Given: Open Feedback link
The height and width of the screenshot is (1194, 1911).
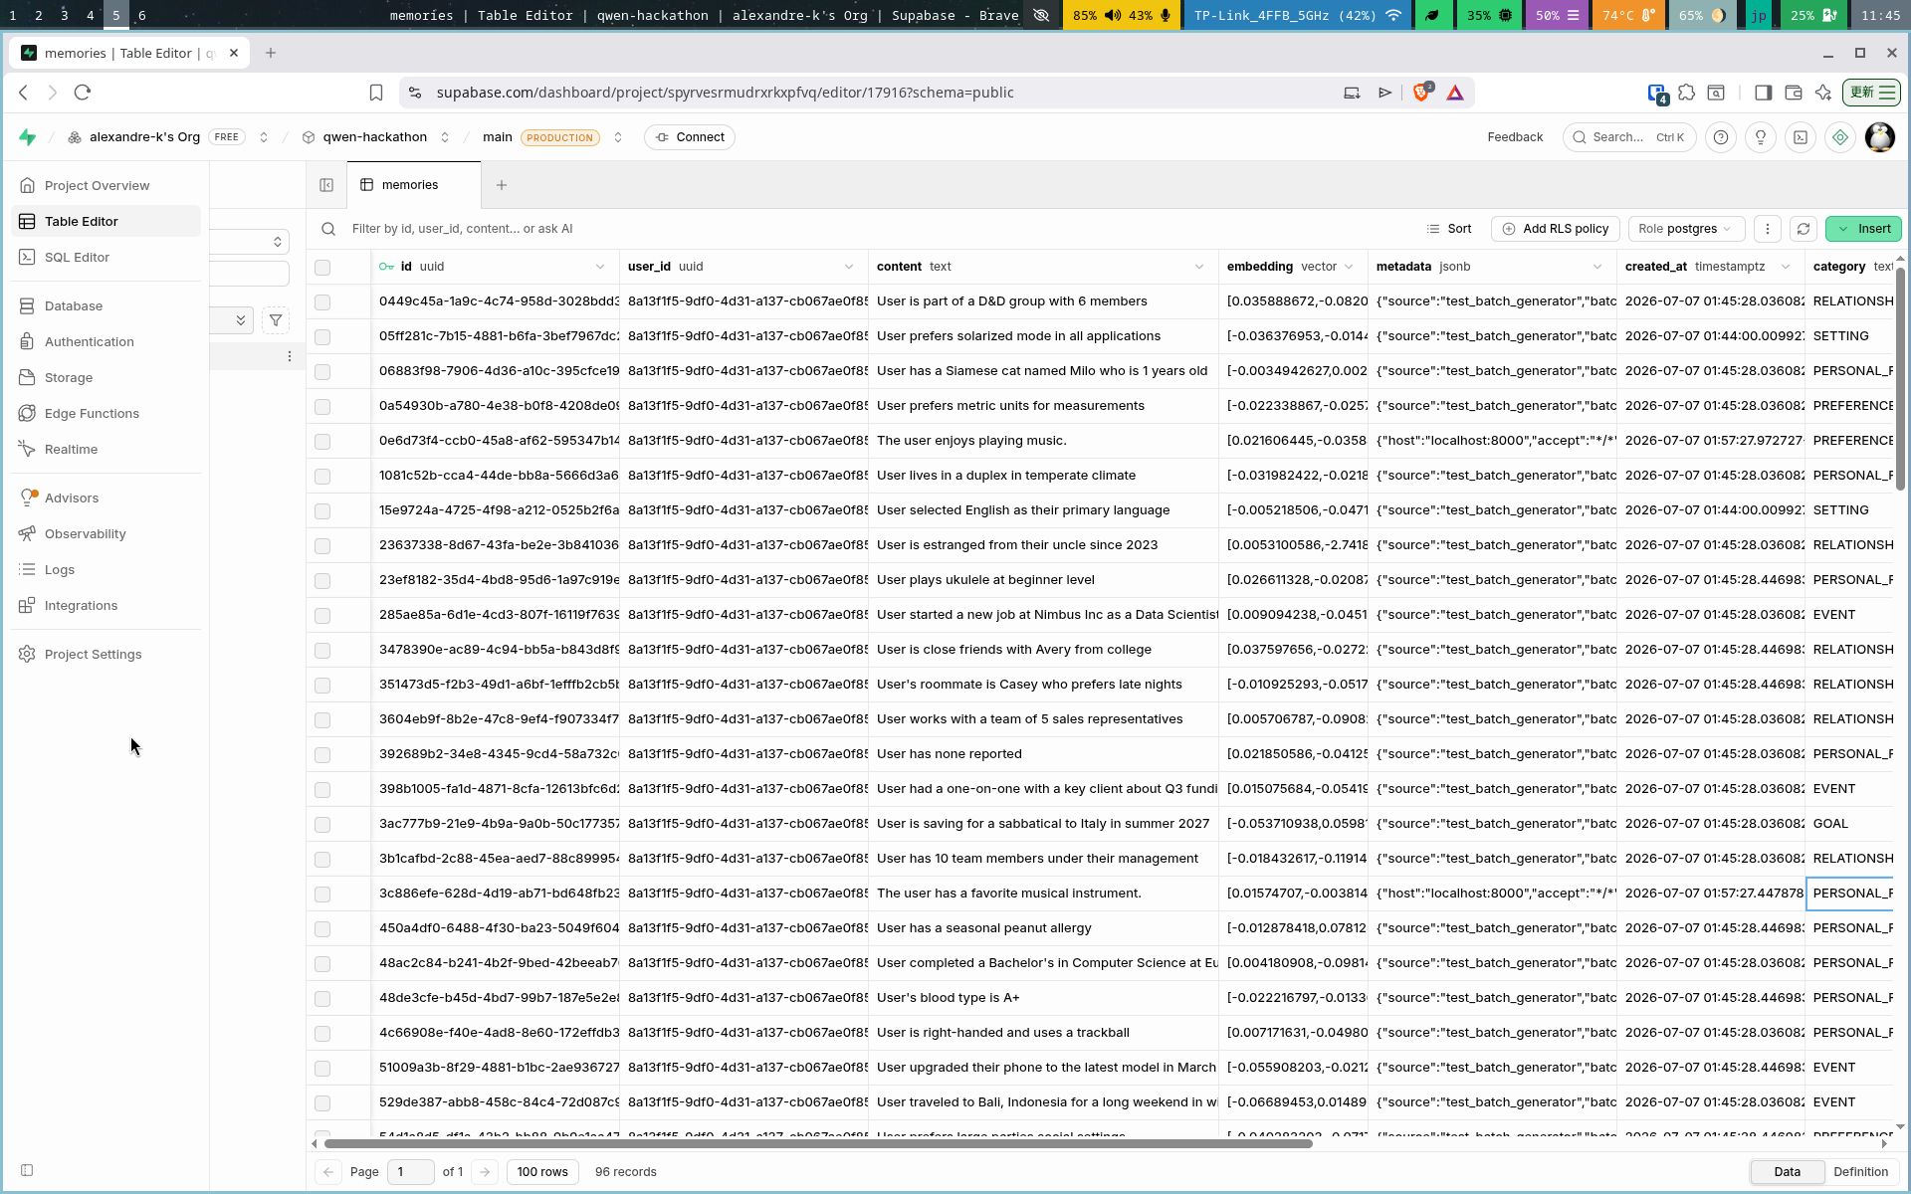Looking at the screenshot, I should tap(1515, 137).
